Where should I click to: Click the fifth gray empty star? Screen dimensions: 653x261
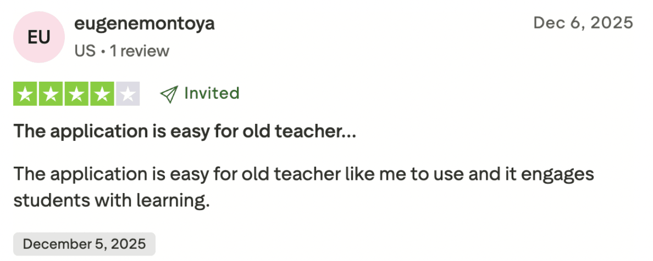point(128,94)
